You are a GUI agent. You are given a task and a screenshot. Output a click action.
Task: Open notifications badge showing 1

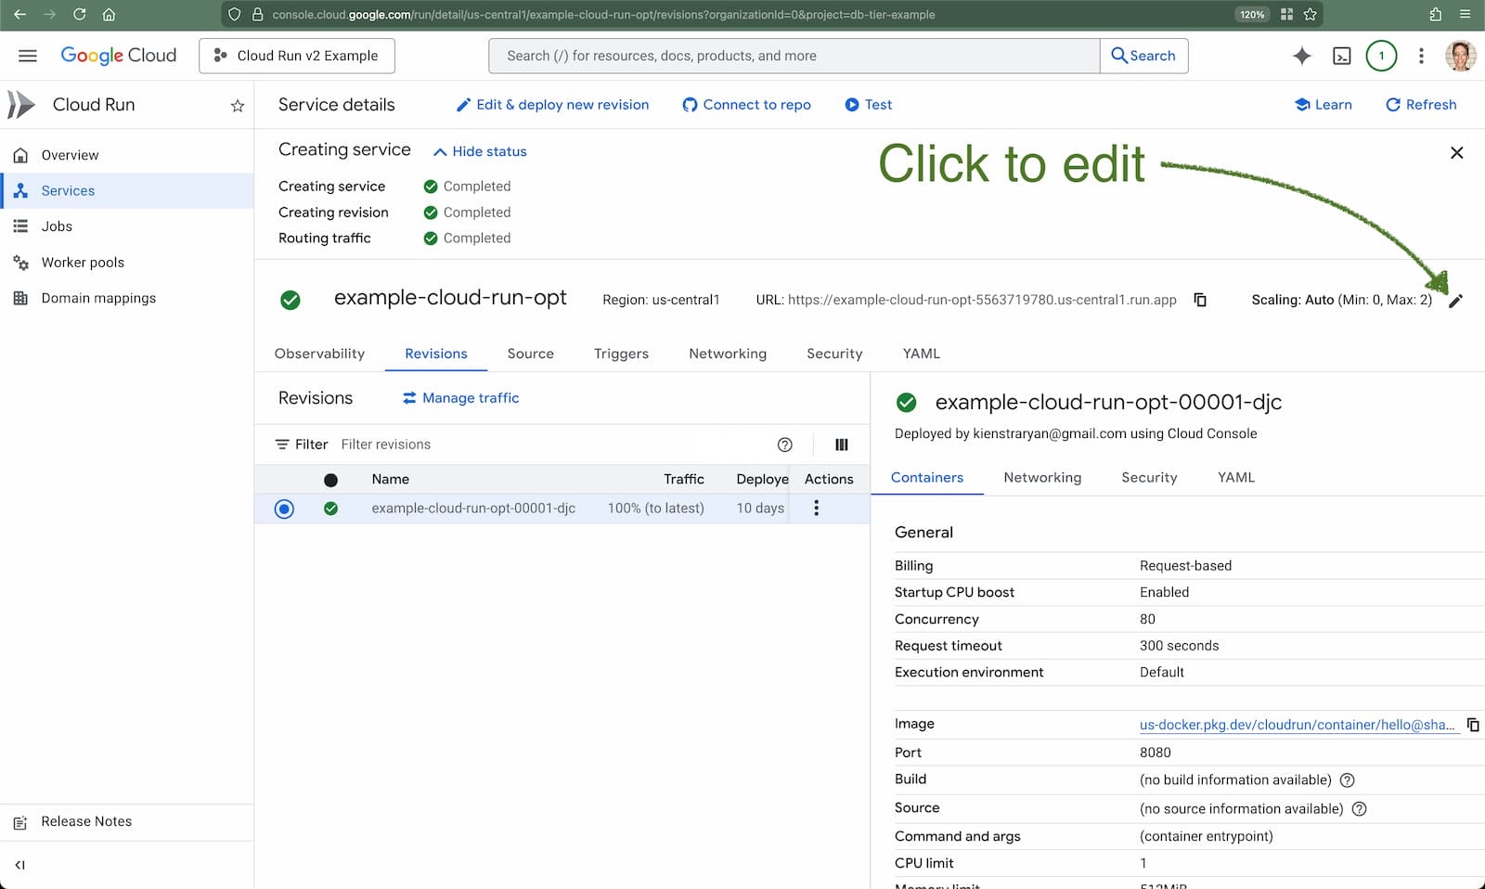1381,56
